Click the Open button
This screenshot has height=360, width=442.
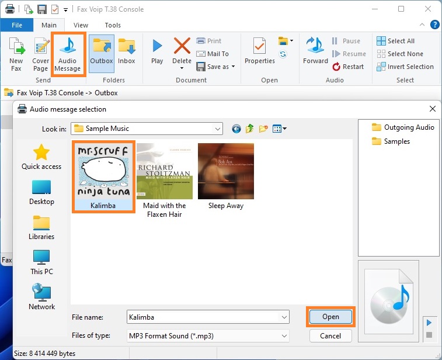pos(330,317)
